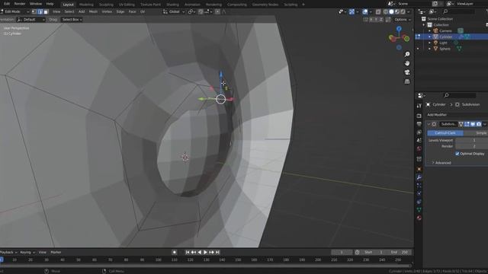Open the Modifiers wrench tab icon

point(419,177)
